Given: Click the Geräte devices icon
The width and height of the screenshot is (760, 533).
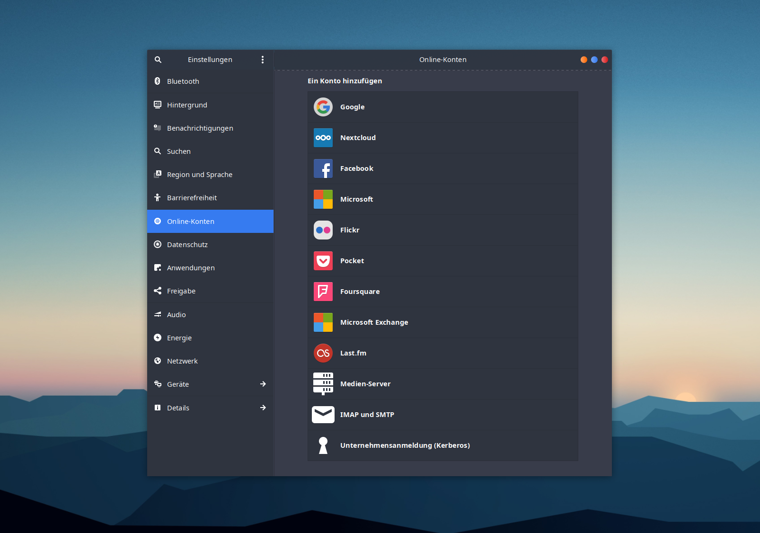Looking at the screenshot, I should [x=158, y=384].
